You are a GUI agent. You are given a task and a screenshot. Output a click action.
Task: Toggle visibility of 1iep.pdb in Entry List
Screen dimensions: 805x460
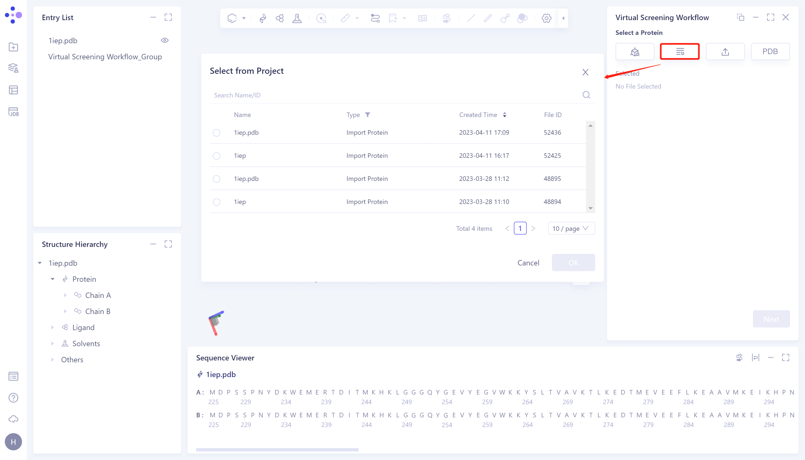[x=165, y=40]
